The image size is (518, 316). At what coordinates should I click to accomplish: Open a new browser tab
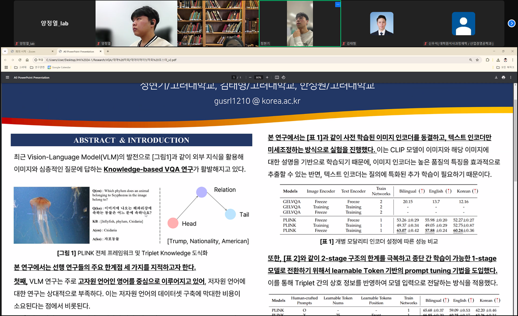pos(108,51)
